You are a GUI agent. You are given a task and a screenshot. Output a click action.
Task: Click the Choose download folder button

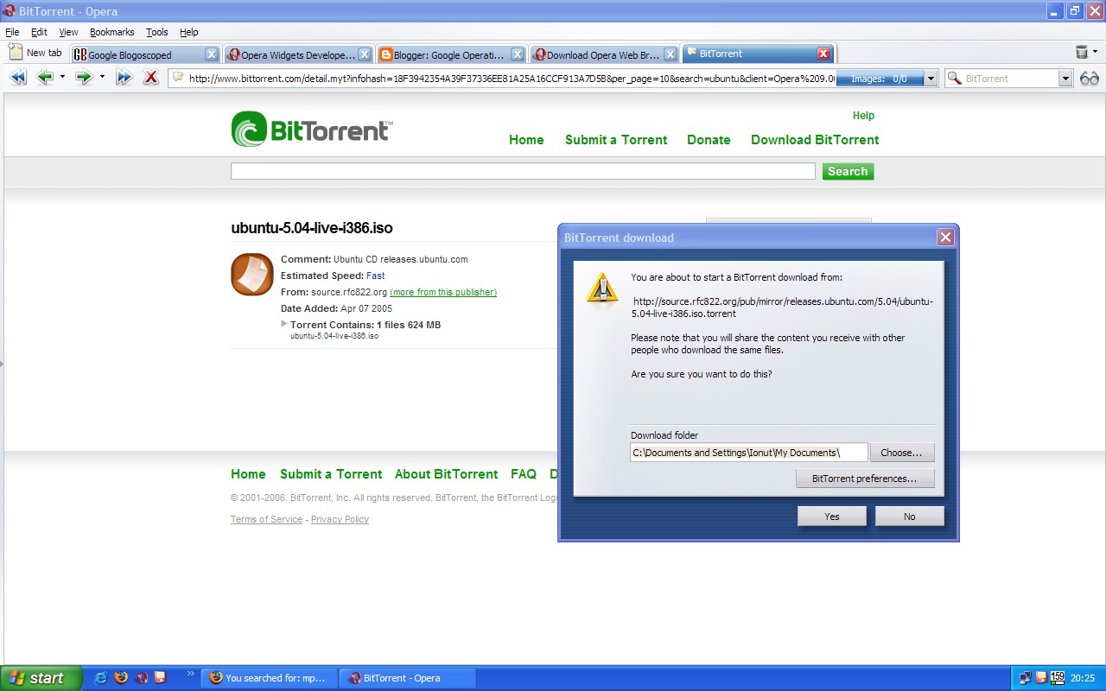point(901,453)
